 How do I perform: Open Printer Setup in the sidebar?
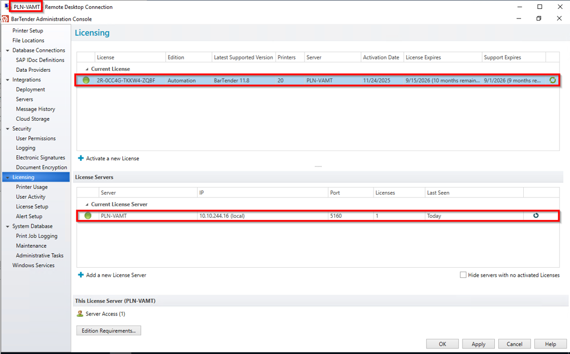point(28,31)
